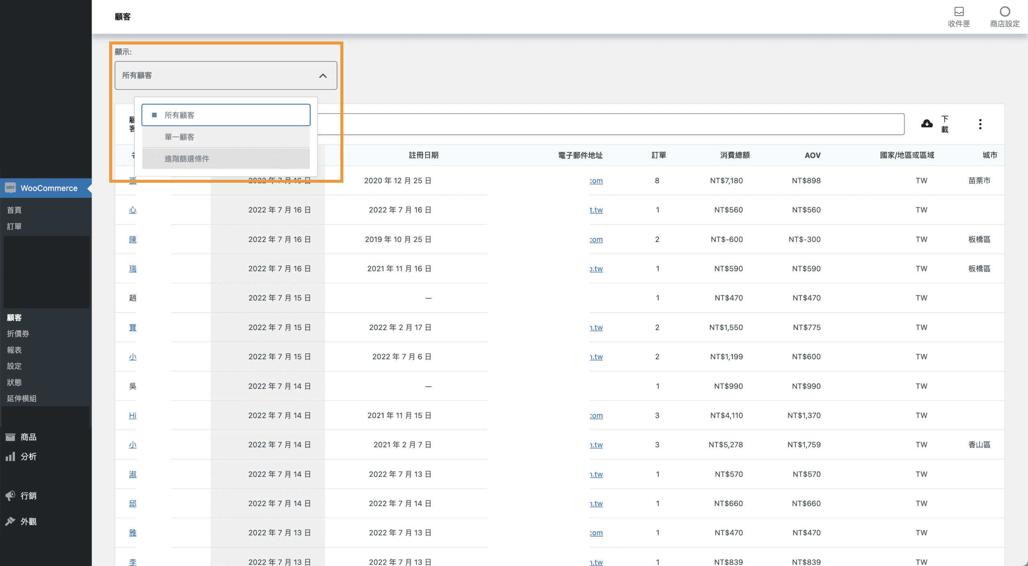
Task: Collapse the 所有顧客 display dropdown
Action: tap(322, 75)
